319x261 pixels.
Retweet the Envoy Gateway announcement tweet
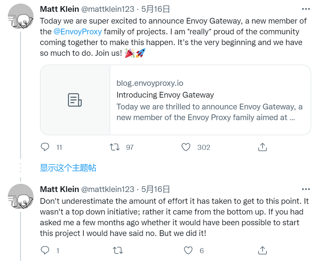click(114, 147)
